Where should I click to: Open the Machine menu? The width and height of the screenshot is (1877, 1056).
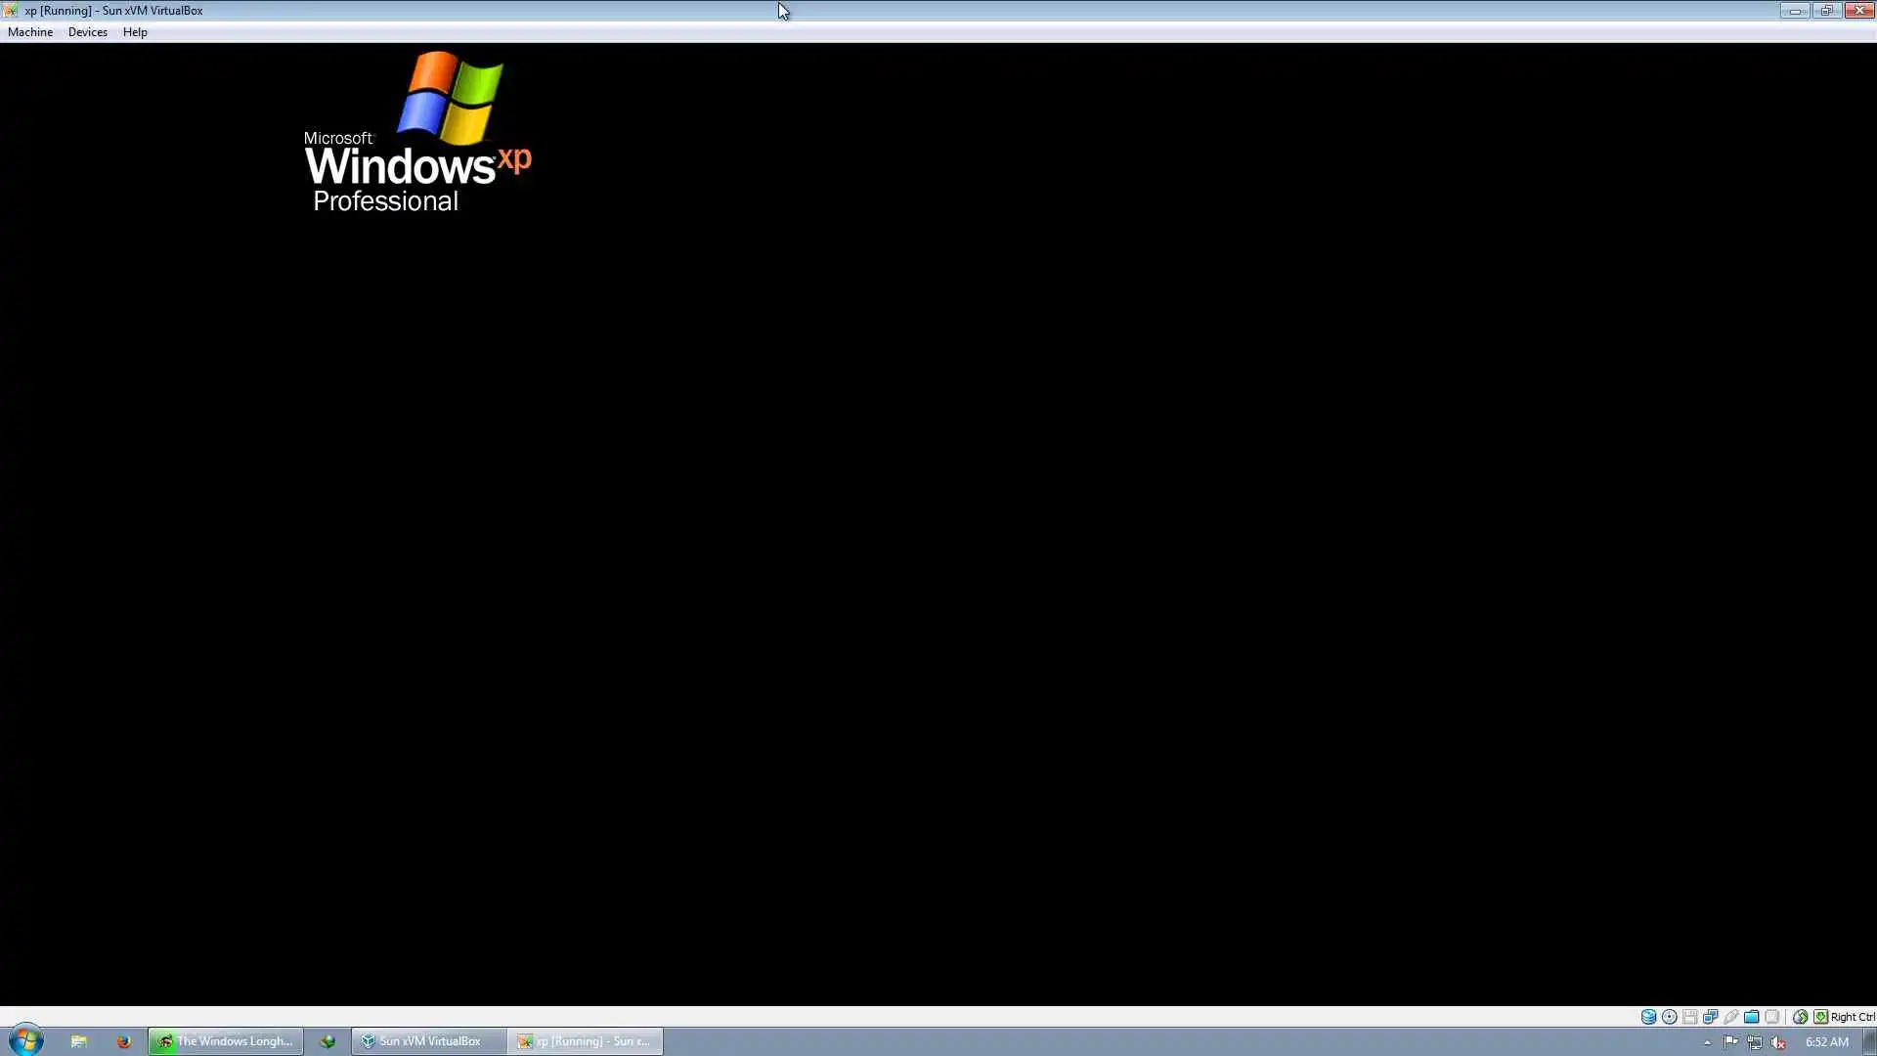point(30,32)
